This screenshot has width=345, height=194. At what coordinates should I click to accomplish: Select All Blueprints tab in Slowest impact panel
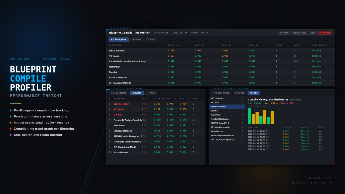coord(119,93)
